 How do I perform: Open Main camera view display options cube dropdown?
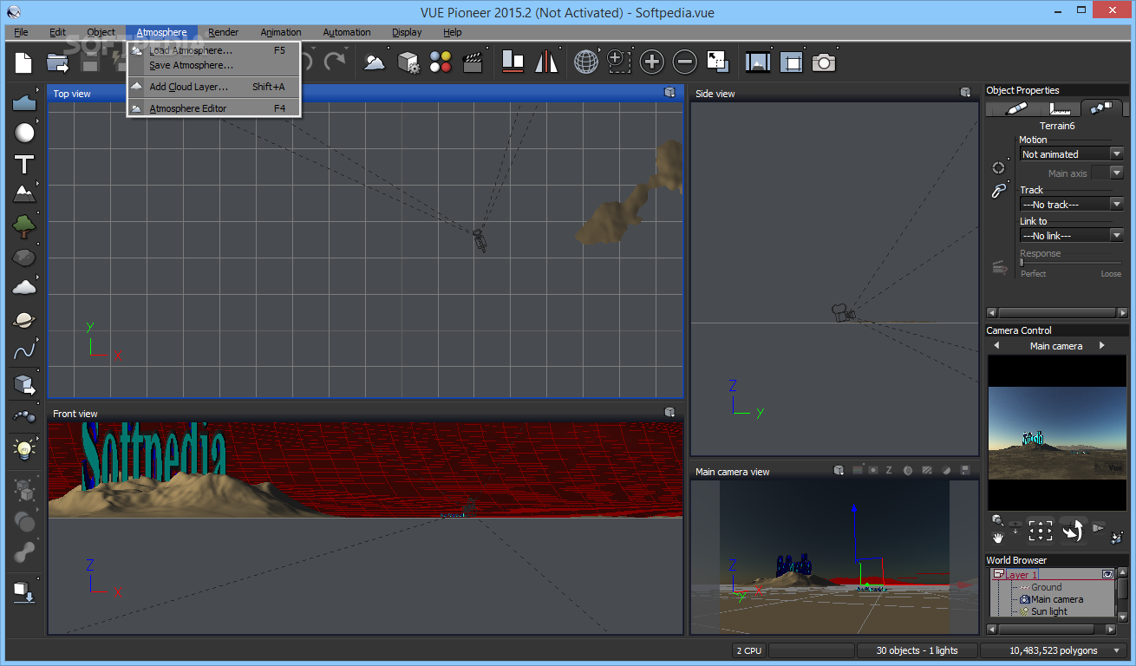[839, 471]
